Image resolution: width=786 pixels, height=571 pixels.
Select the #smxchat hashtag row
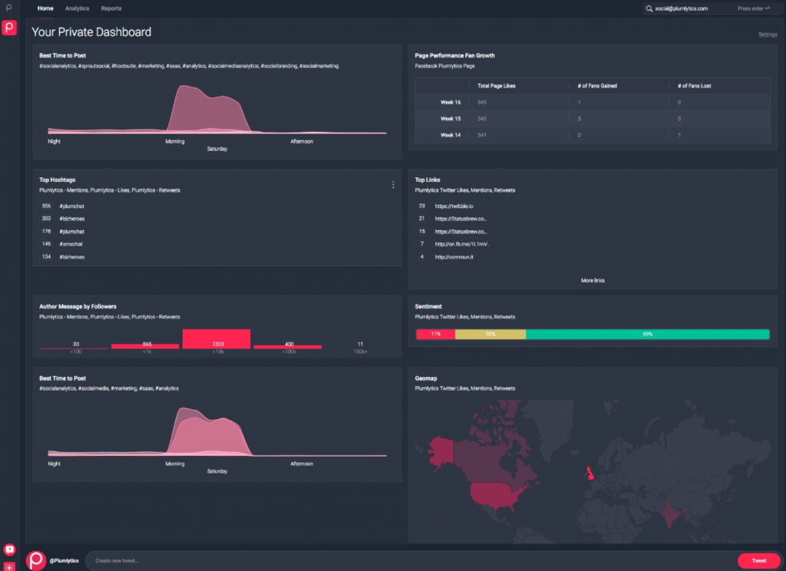71,244
